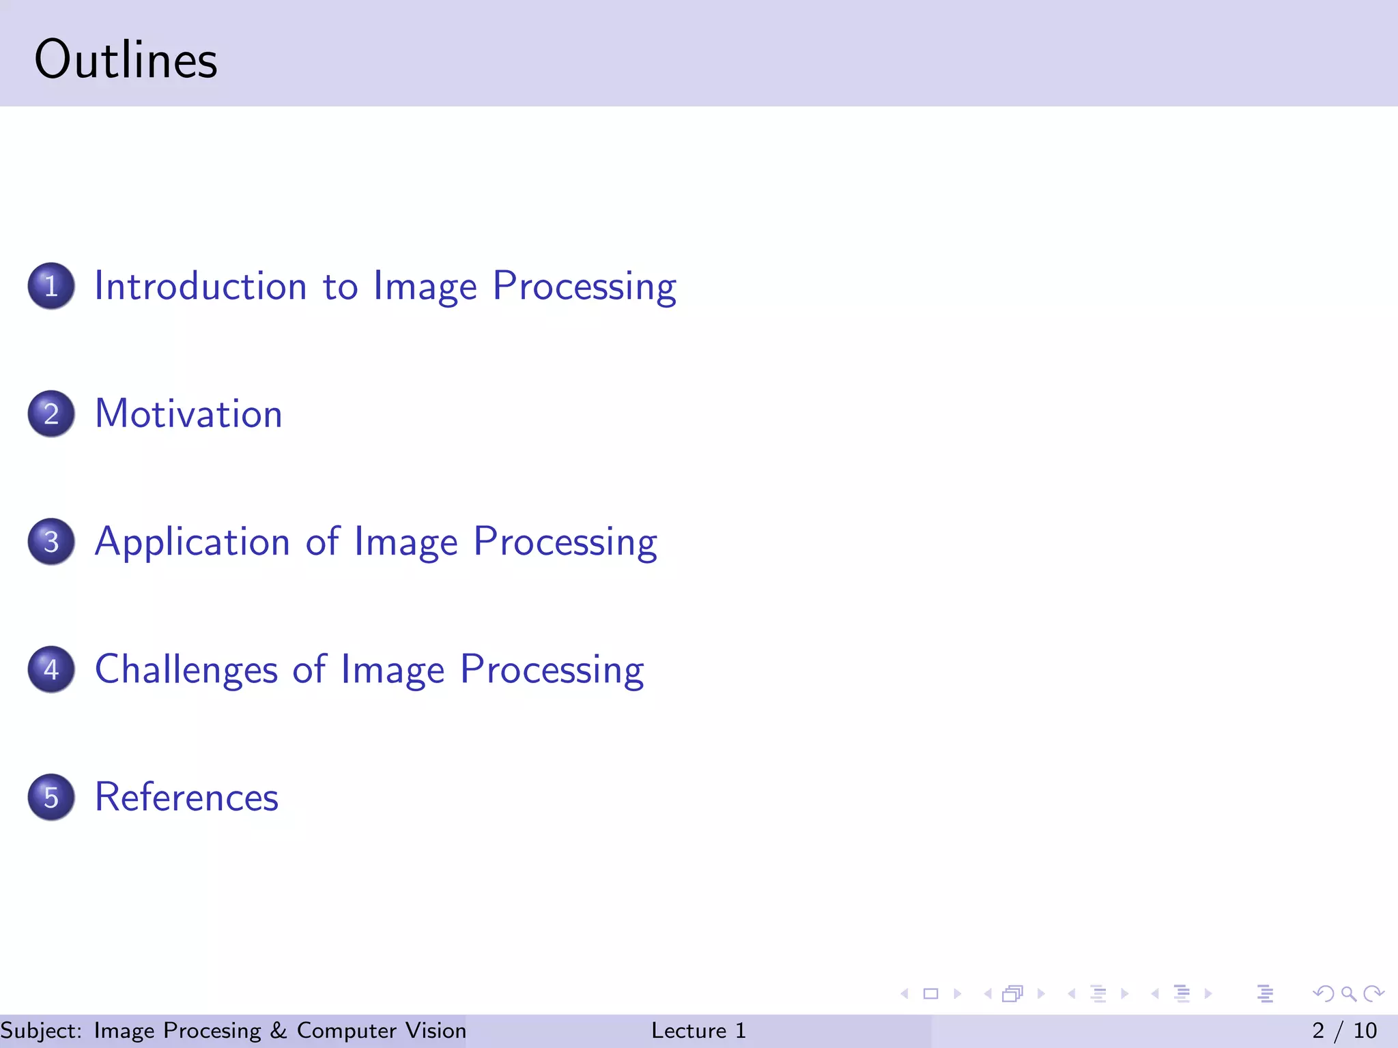1398x1048 pixels.
Task: Click the numbered ball 2 bullet
Action: 51,413
